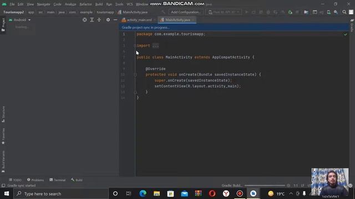355x199 pixels.
Task: Click the Debug app bug icon
Action: 268,12
